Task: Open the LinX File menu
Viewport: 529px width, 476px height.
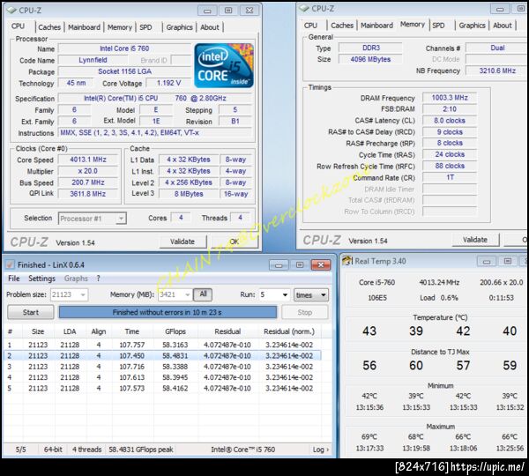Action: pos(14,279)
